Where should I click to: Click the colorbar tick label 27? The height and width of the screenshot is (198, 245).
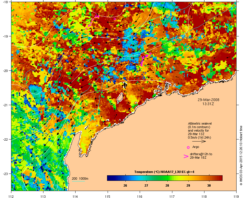pyautogui.click(x=146, y=186)
